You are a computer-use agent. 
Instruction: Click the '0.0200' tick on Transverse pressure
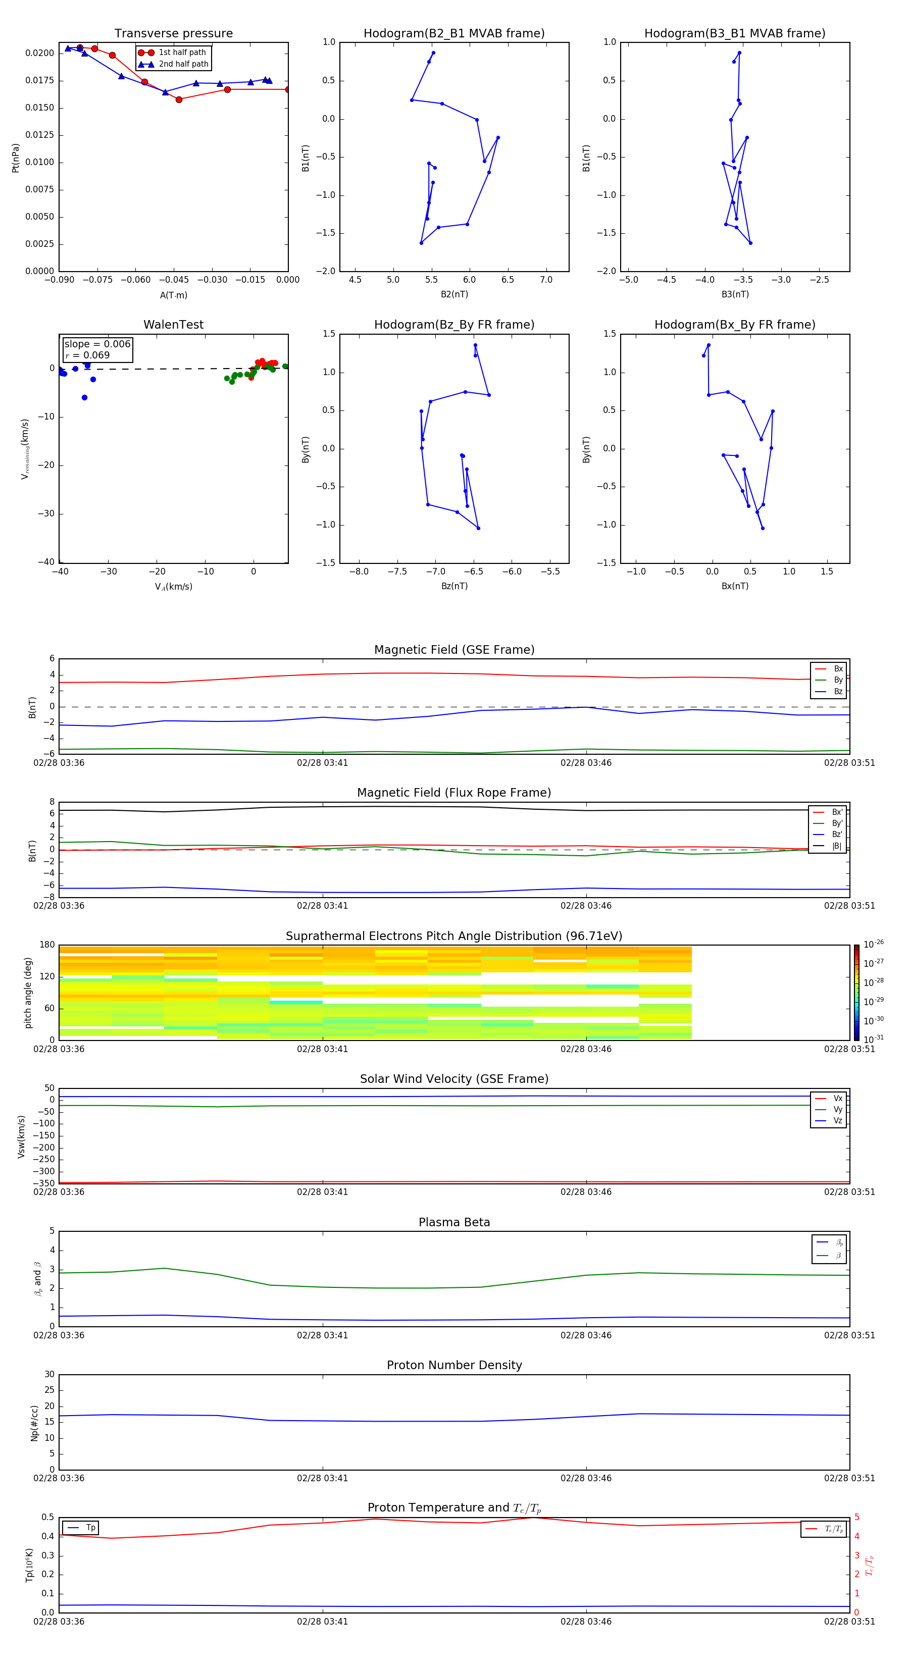[39, 53]
